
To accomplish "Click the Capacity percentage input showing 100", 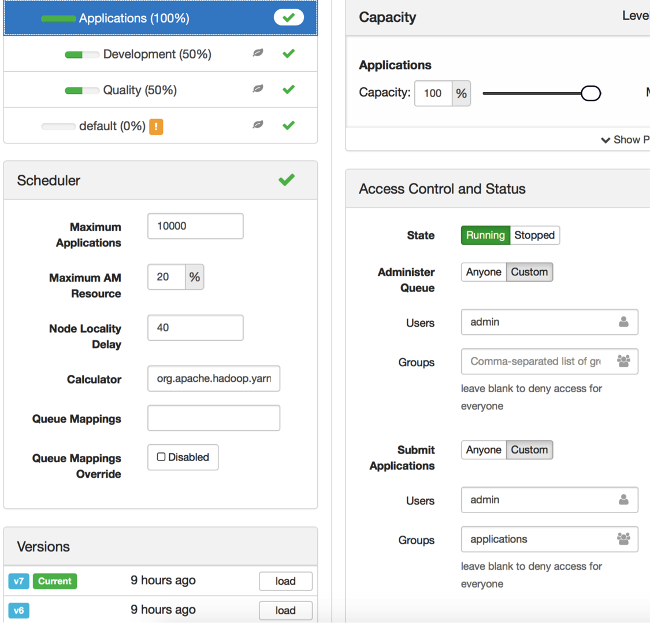I will [433, 93].
